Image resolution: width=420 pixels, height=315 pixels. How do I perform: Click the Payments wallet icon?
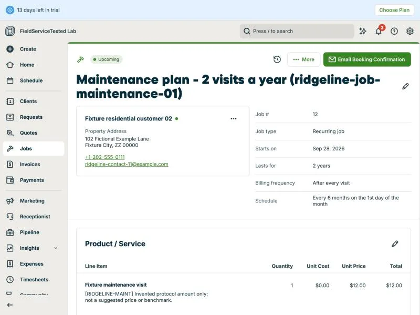click(10, 180)
